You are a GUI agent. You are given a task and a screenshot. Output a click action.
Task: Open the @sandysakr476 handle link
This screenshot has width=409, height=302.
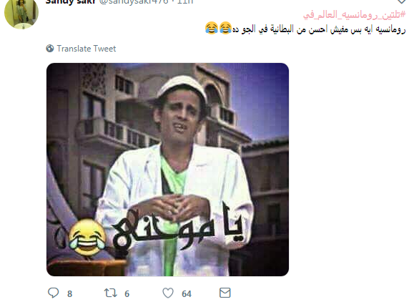[x=134, y=2]
